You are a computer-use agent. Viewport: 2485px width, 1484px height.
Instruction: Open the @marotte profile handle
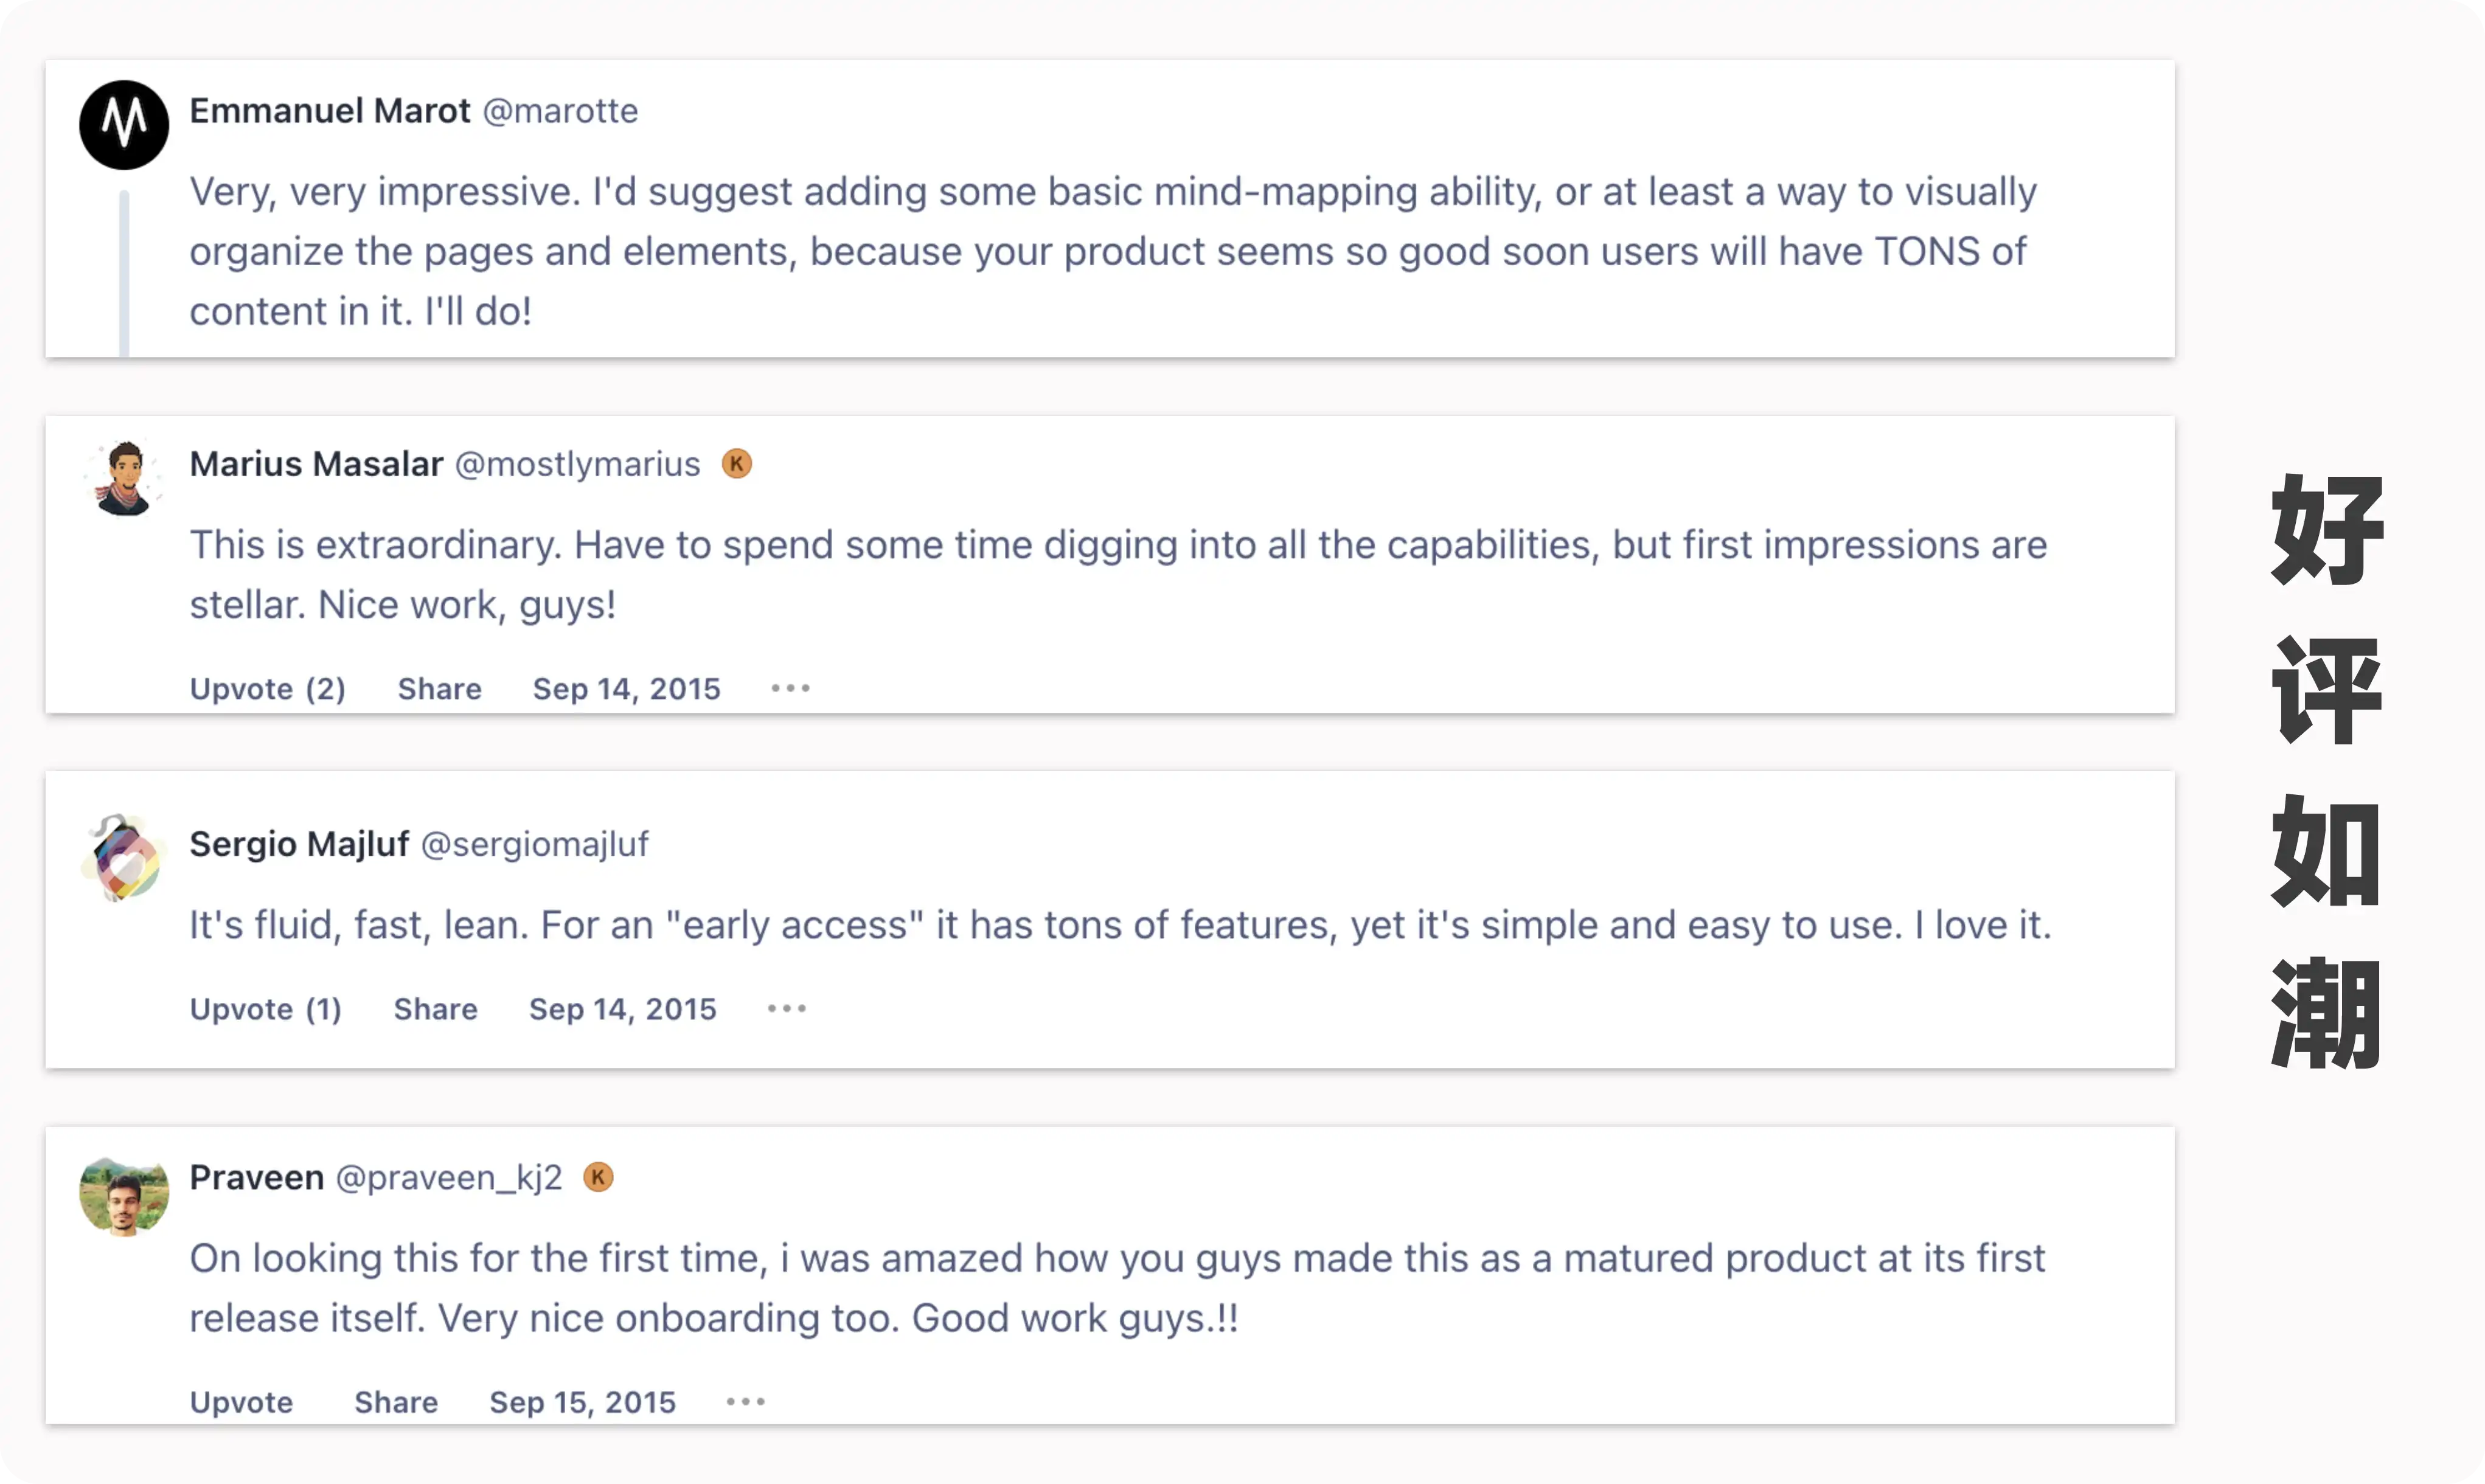[560, 111]
